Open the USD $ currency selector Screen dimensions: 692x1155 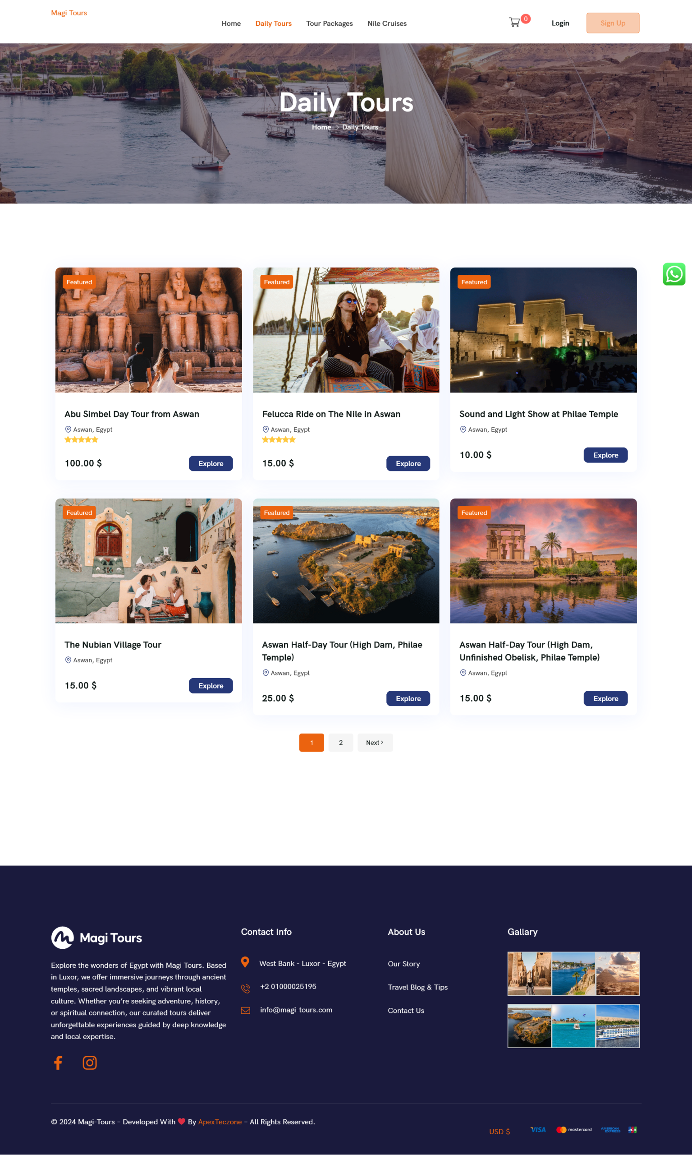click(500, 1131)
